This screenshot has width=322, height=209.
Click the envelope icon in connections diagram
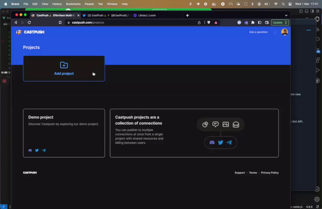(x=236, y=124)
